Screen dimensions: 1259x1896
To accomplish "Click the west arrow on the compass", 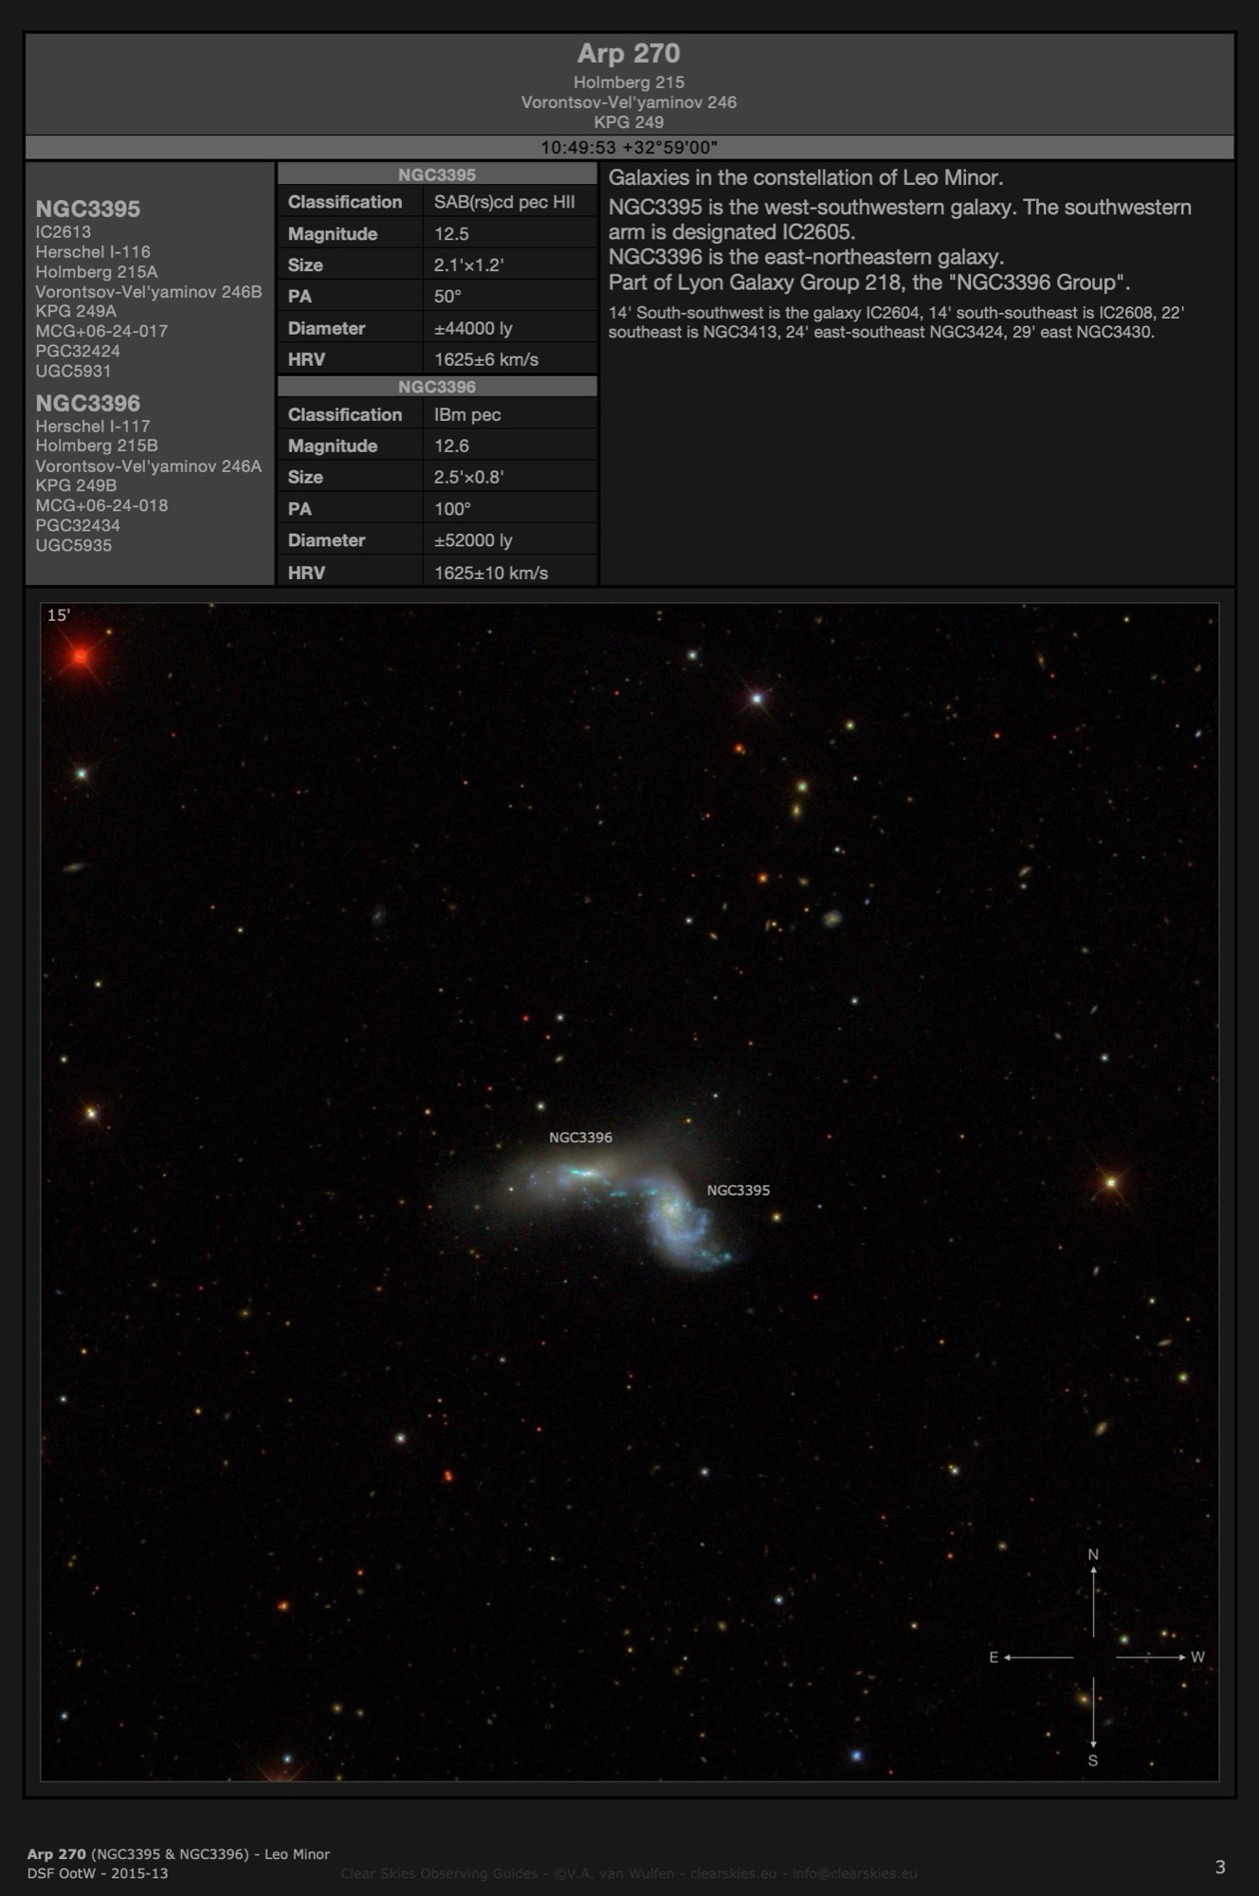I will click(1151, 1657).
